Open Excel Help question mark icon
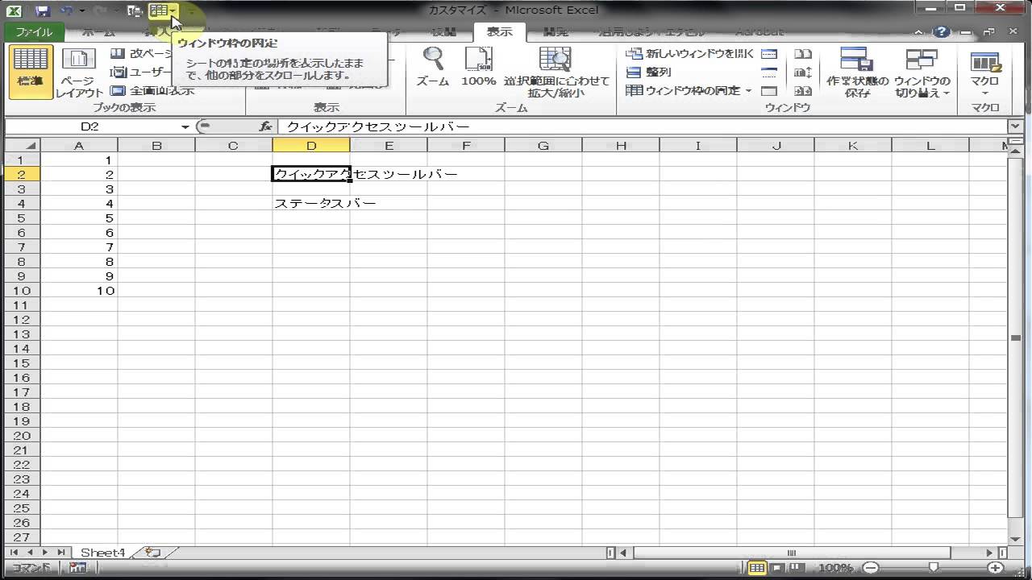Image resolution: width=1032 pixels, height=580 pixels. click(x=940, y=32)
